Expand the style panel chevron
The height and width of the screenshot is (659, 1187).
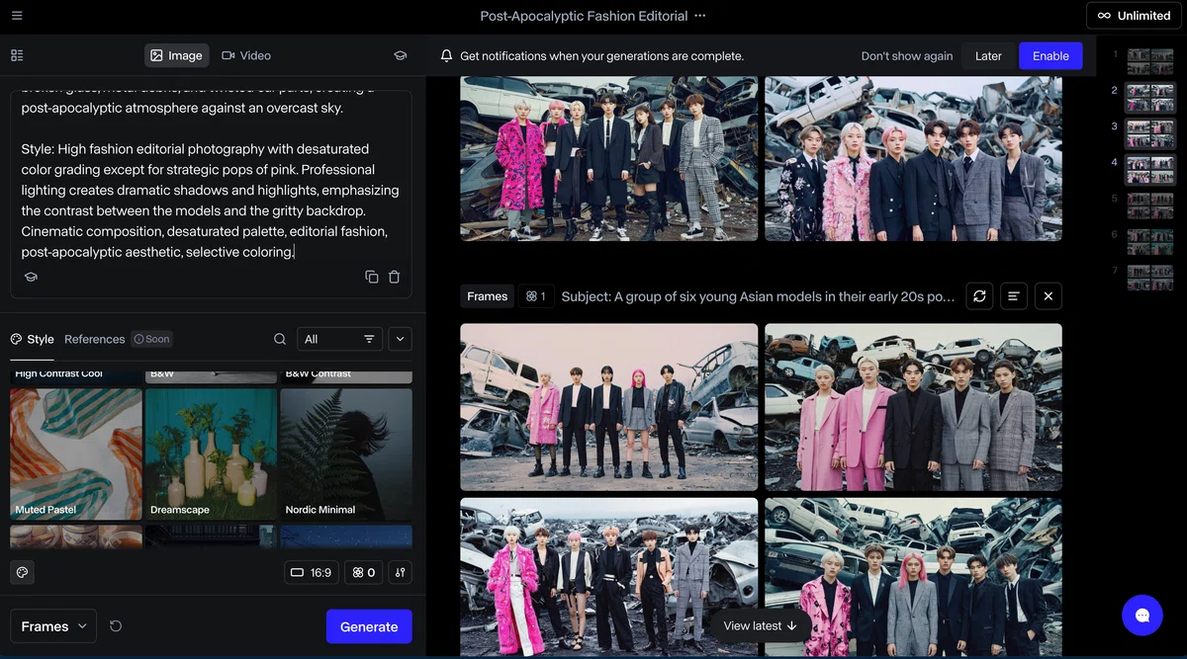(x=400, y=339)
